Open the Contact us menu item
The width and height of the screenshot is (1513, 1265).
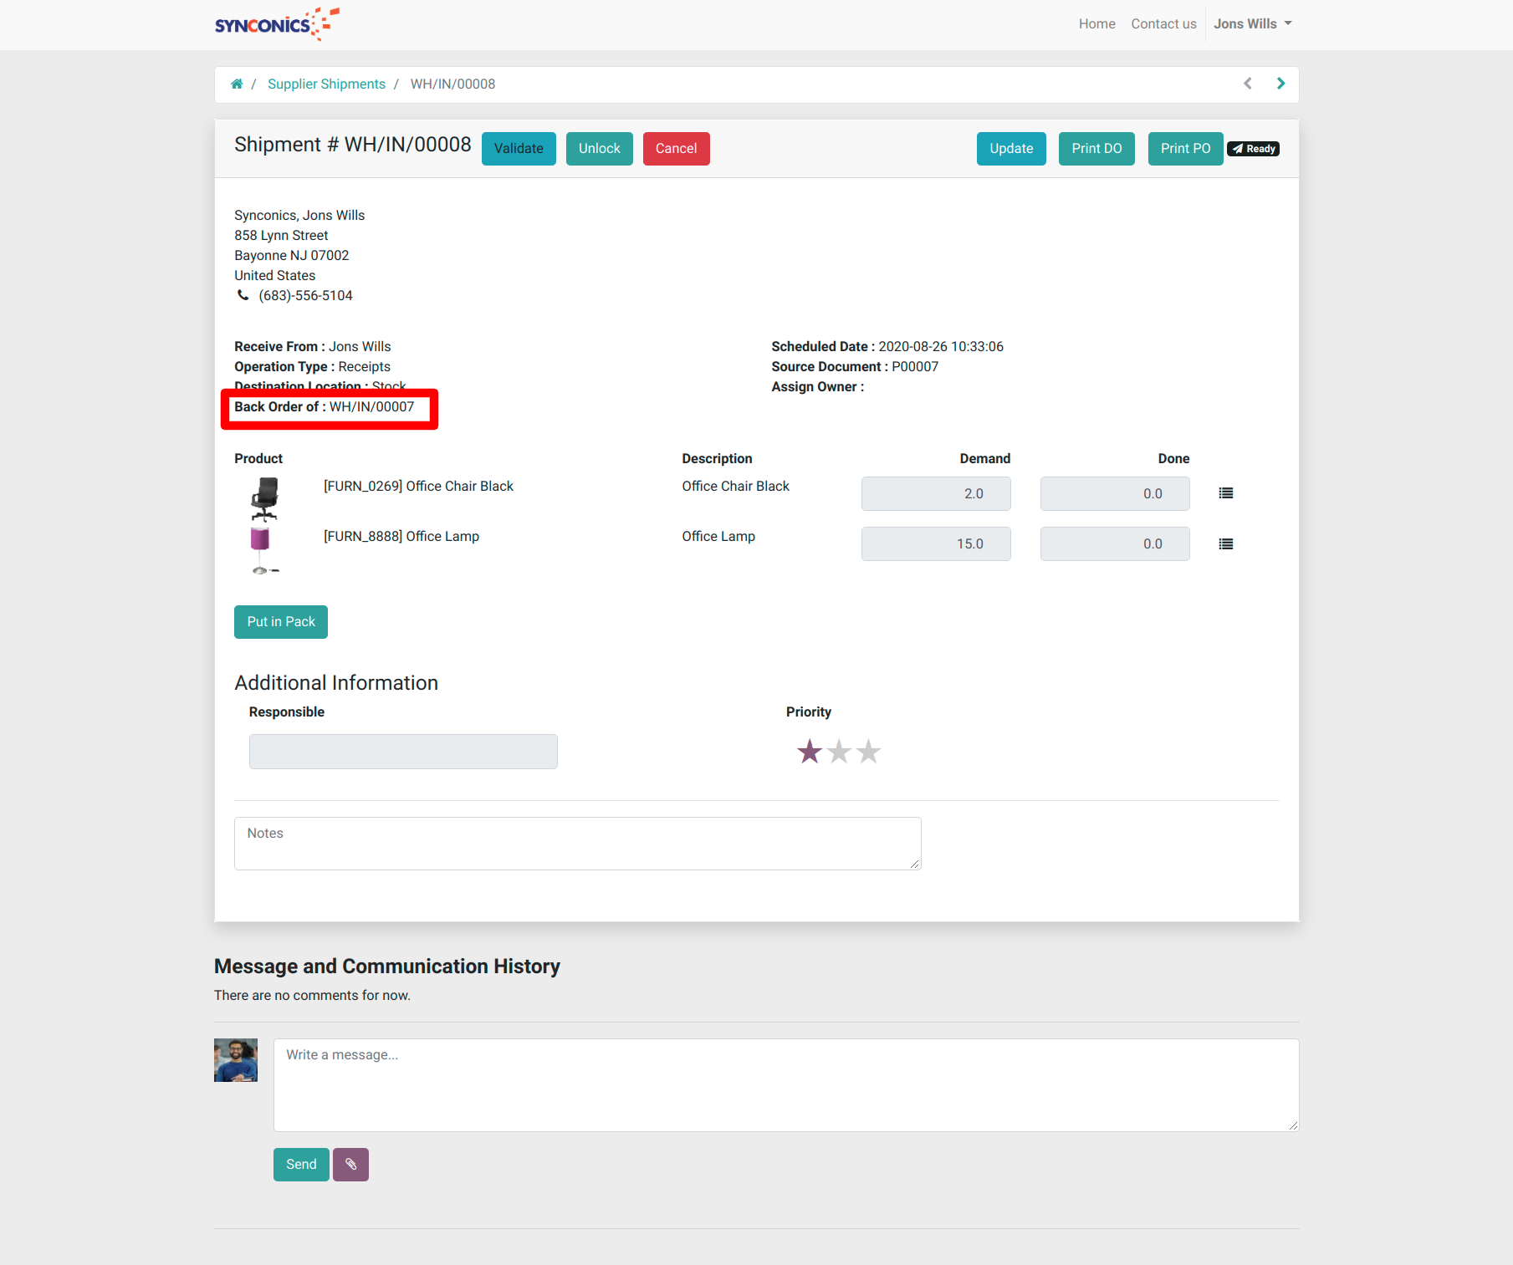tap(1163, 24)
